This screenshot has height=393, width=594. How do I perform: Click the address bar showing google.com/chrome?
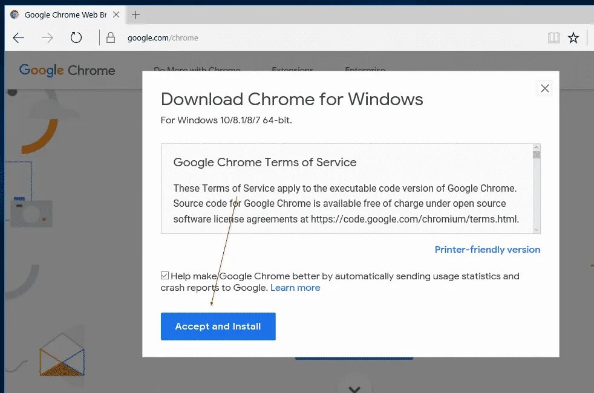(163, 38)
